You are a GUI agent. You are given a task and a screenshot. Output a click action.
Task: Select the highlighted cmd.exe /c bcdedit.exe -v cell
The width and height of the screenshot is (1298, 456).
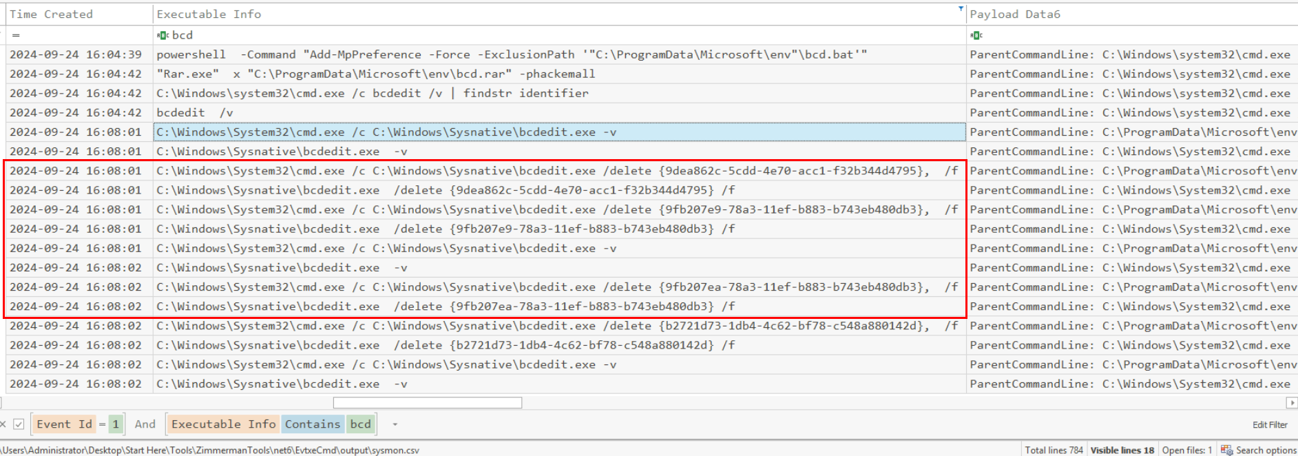[559, 132]
